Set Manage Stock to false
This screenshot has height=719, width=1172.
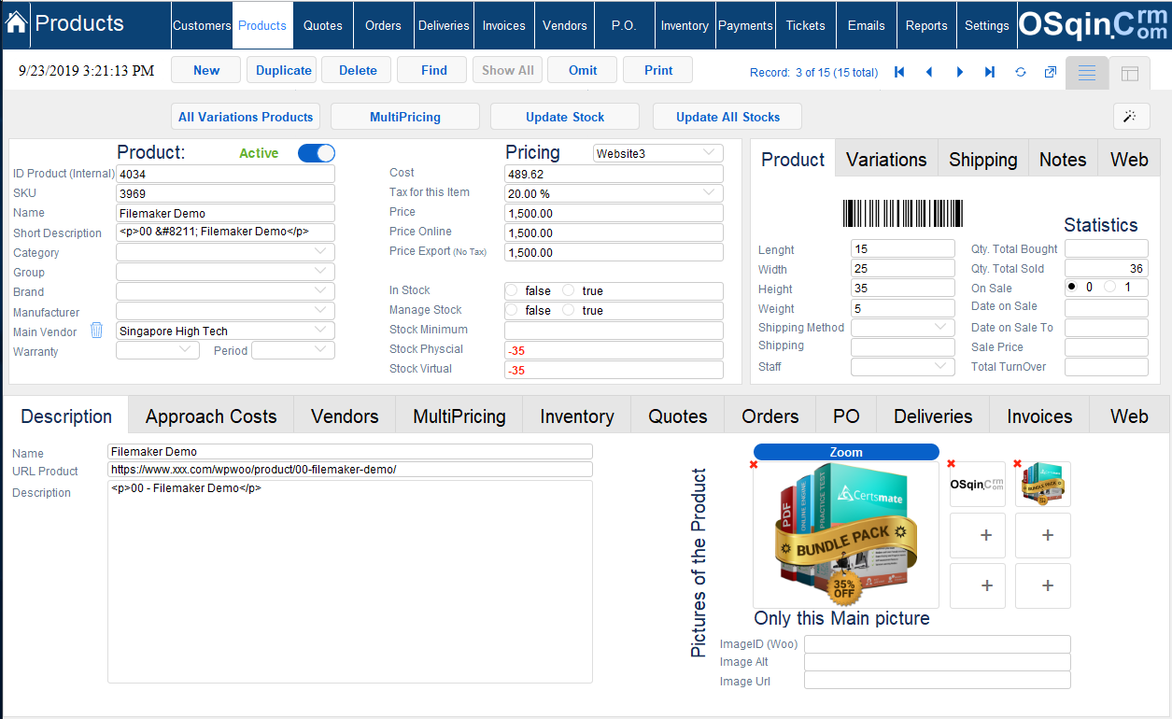[x=514, y=311]
